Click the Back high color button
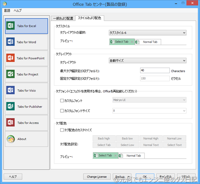This screenshot has width=200, height=184. 104,139
